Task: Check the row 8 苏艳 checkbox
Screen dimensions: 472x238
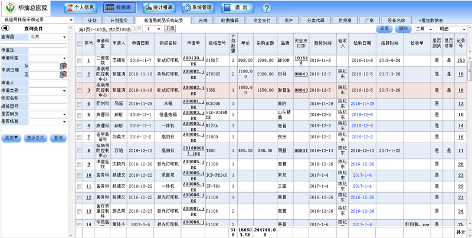Action: pos(79,151)
